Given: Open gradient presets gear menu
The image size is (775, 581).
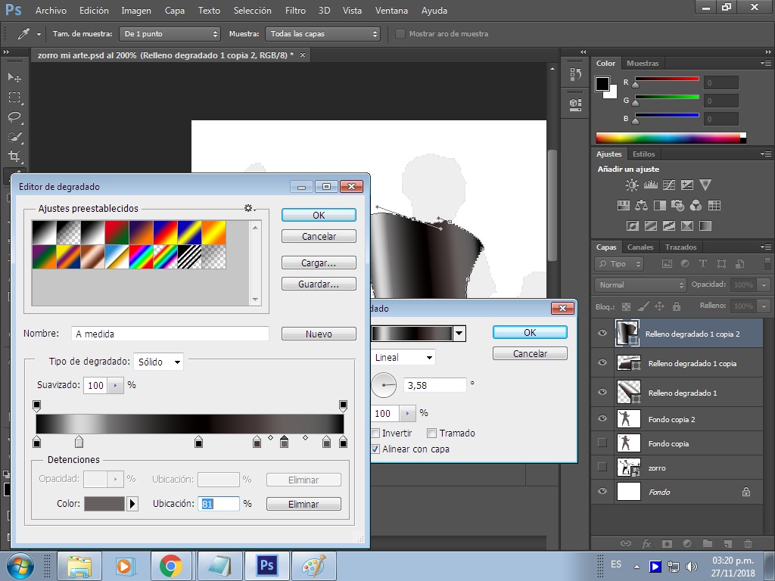Looking at the screenshot, I should coord(249,209).
